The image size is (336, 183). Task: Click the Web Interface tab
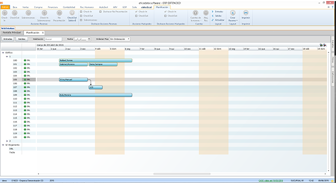click(7, 28)
